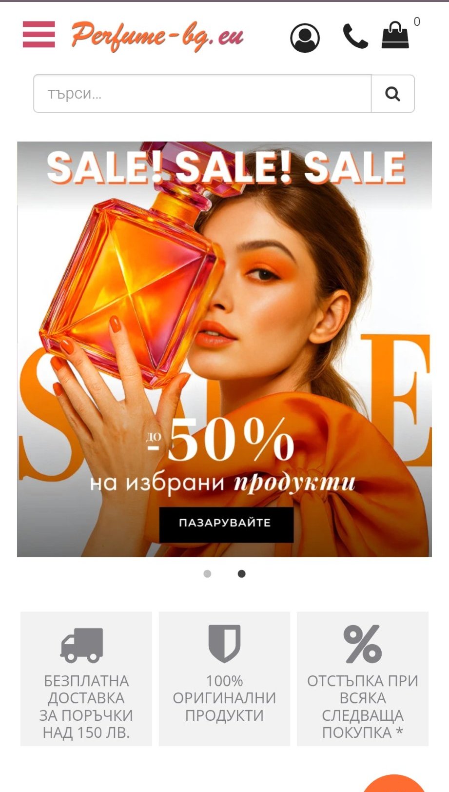The width and height of the screenshot is (449, 792).
Task: Open the 100% ОРИГИНАЛНИ ПРОДУКТИ text
Action: point(224,698)
